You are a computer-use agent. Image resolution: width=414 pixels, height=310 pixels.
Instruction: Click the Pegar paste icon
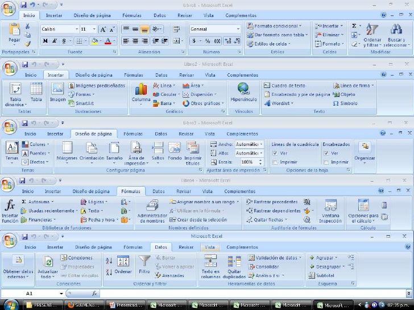pos(14,32)
